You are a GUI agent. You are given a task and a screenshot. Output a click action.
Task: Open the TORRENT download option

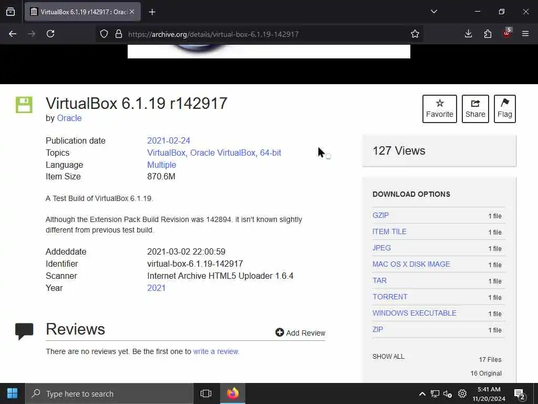pos(390,297)
